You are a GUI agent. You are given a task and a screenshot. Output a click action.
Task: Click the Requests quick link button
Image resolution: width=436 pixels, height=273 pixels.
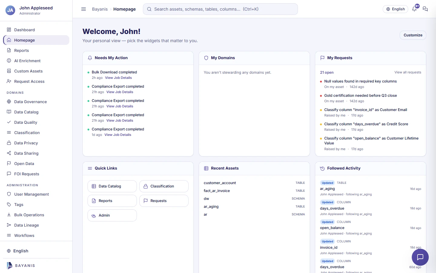pos(164,201)
